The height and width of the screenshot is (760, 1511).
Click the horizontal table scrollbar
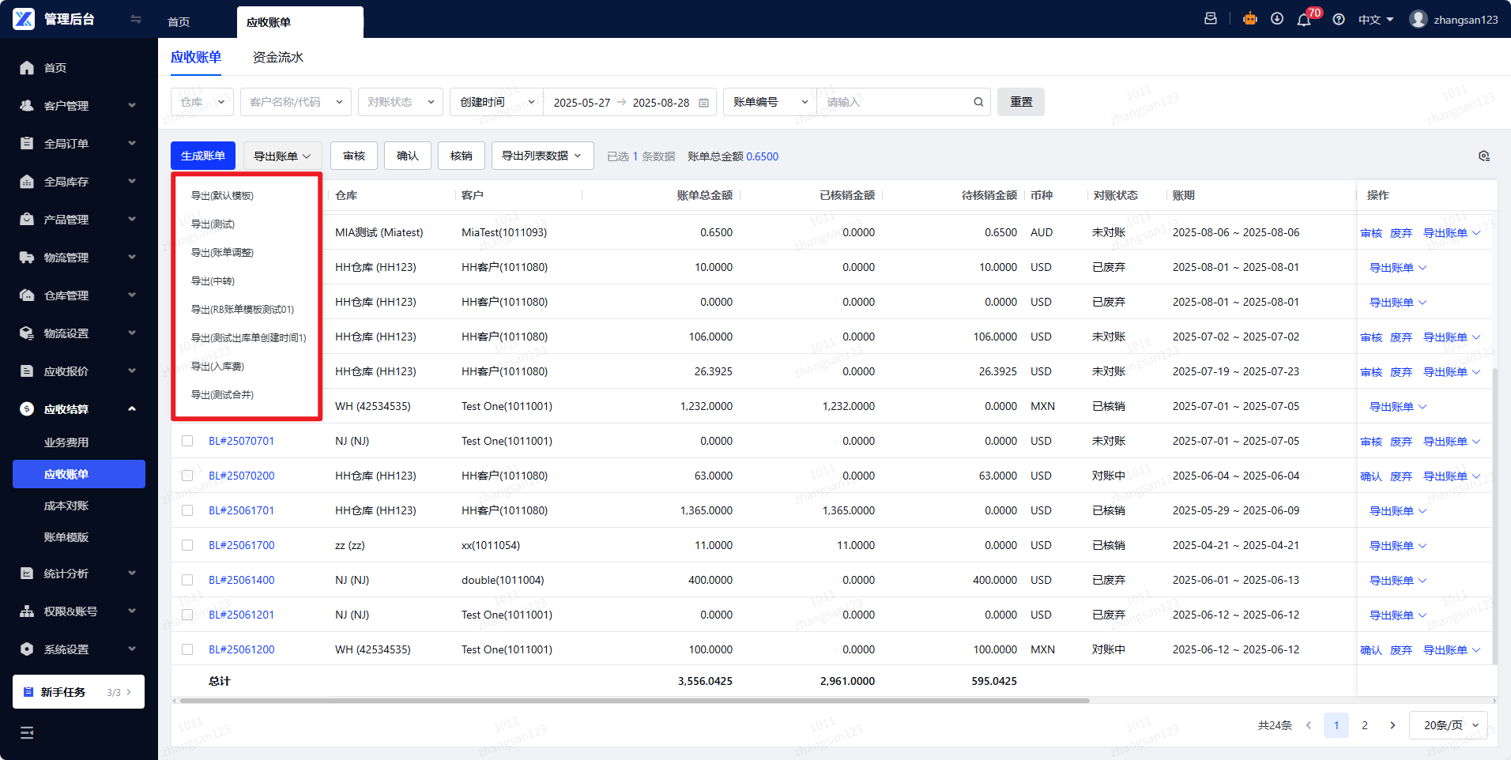[634, 701]
